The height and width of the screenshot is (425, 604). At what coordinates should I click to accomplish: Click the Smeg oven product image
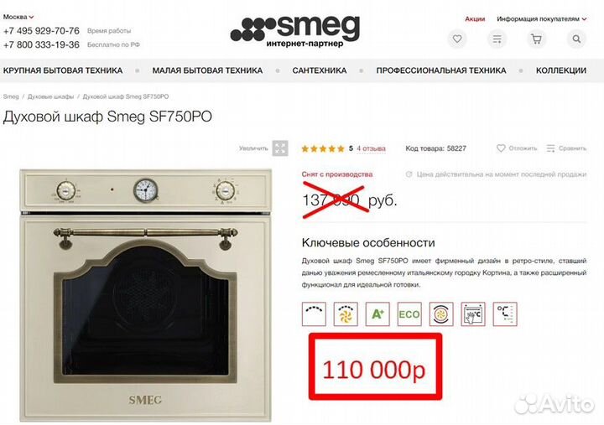146,295
